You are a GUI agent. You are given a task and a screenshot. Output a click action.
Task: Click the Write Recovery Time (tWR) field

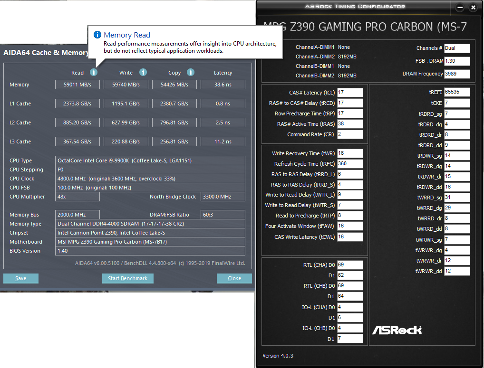350,153
